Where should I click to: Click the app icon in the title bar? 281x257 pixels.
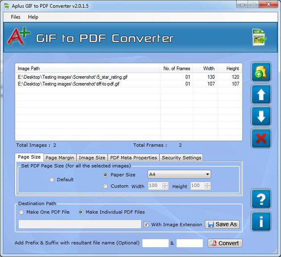pyautogui.click(x=7, y=6)
